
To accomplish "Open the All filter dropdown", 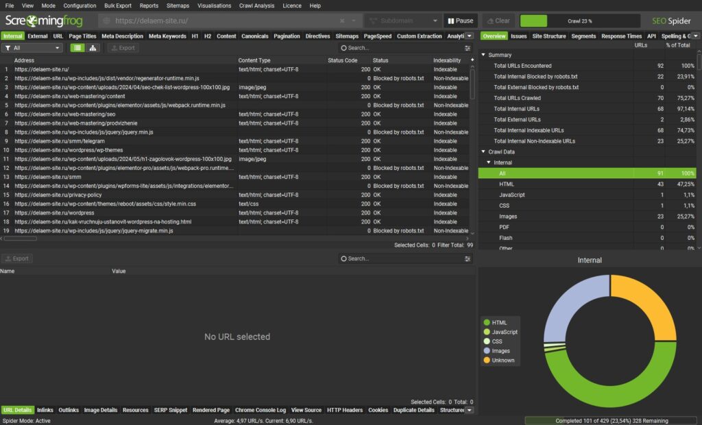I will [x=32, y=48].
